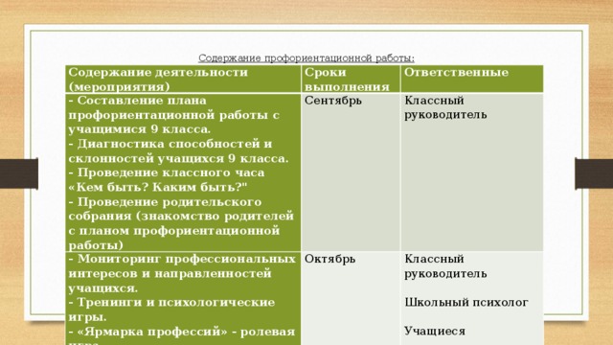Click the title 'Содержание профориентационной работы:'

coord(306,58)
